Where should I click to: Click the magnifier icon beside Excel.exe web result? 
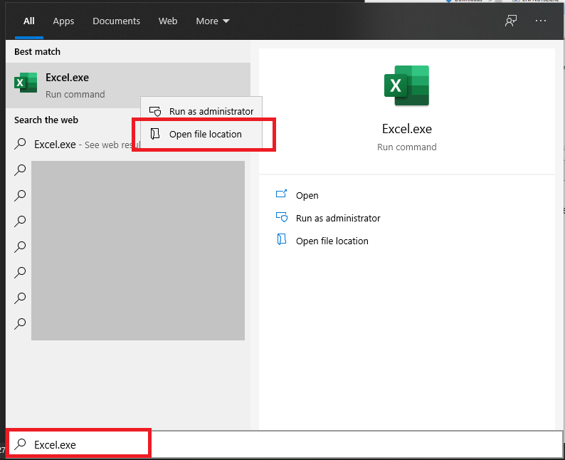coord(20,144)
